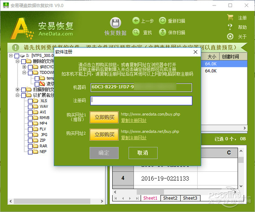
Task: Check the I: NTFS drive checkbox
Action: coord(17,56)
